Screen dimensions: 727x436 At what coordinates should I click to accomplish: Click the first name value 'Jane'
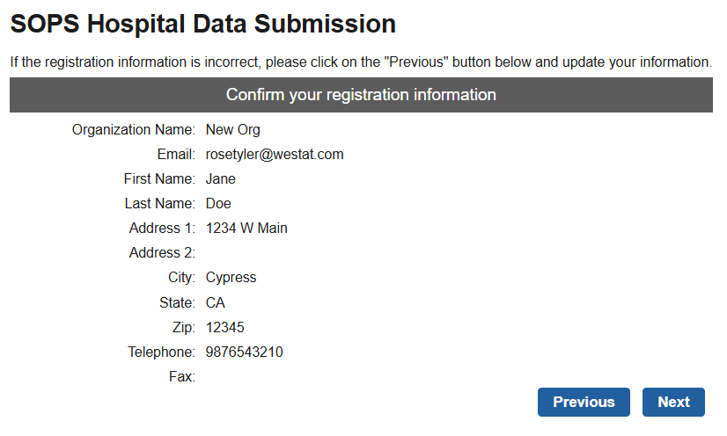click(221, 179)
